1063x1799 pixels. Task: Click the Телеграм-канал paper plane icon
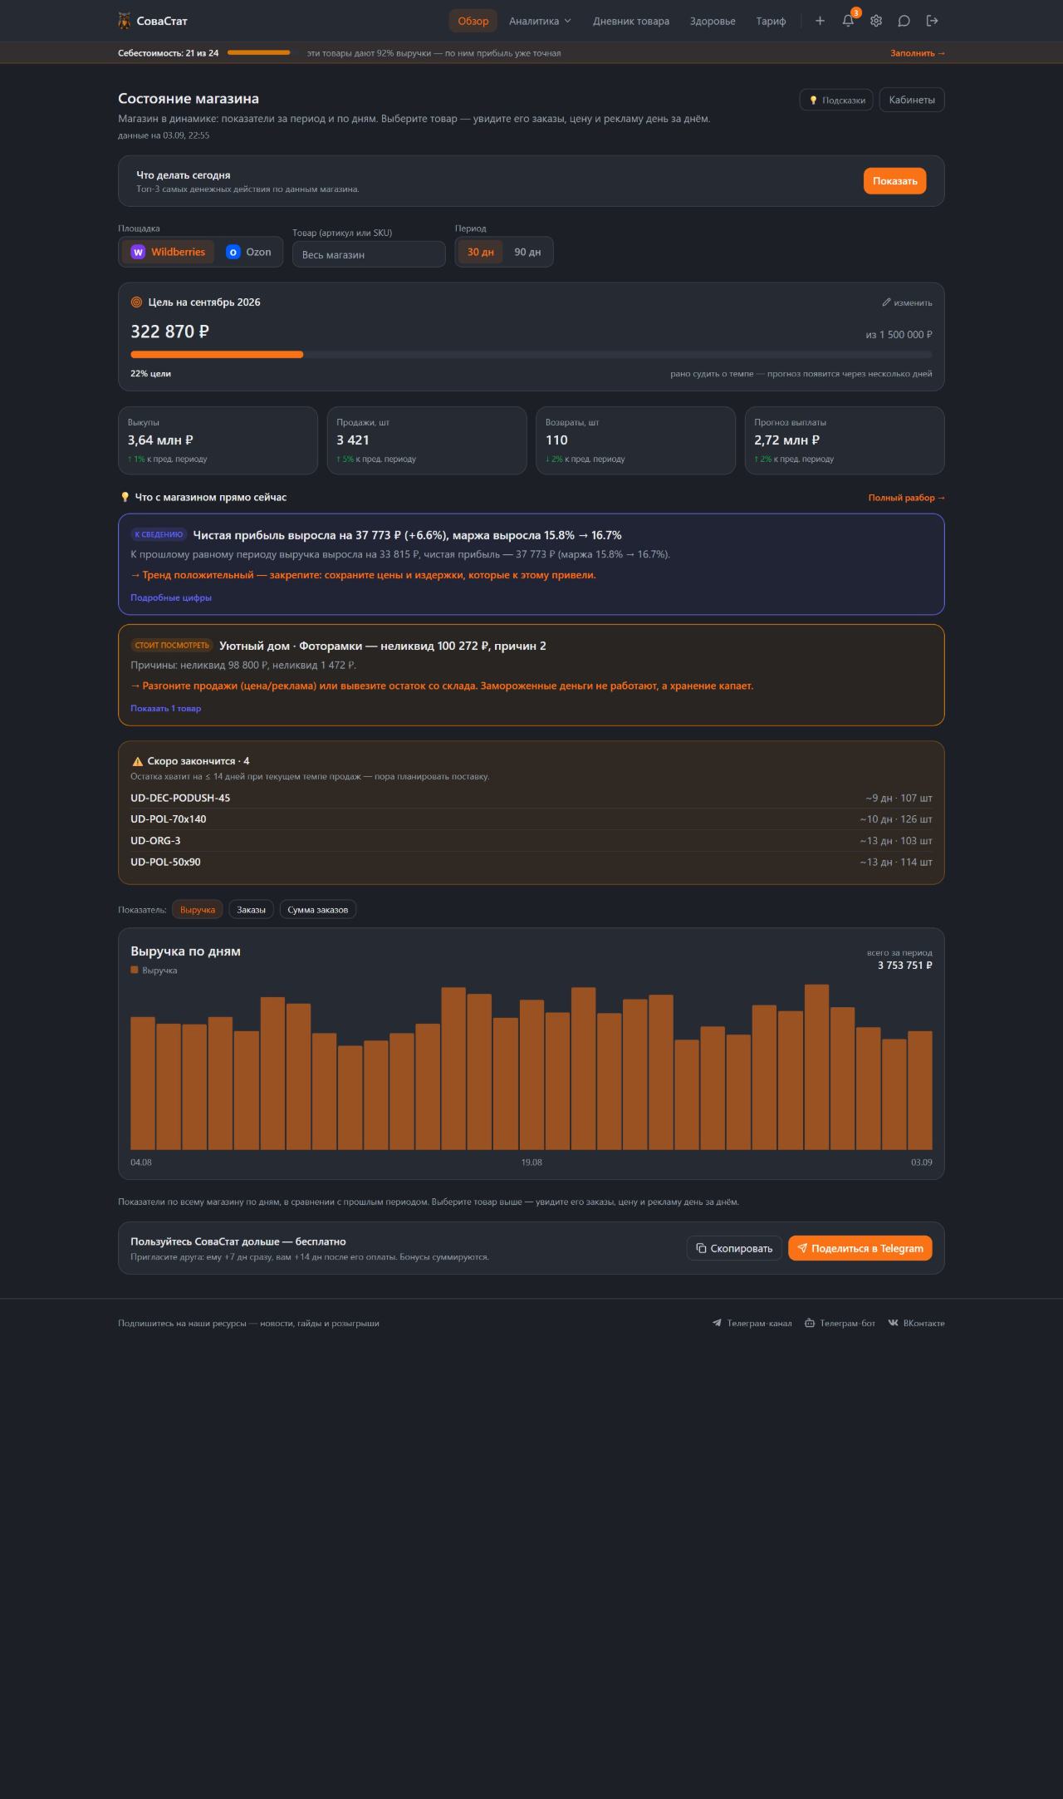(x=717, y=1323)
